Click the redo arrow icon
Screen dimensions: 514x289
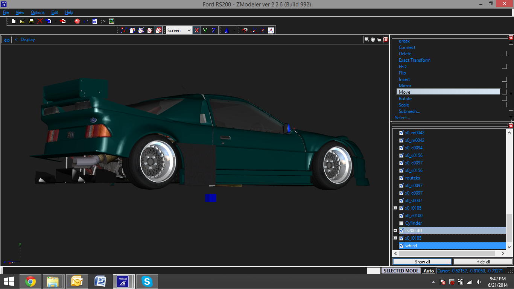click(103, 21)
